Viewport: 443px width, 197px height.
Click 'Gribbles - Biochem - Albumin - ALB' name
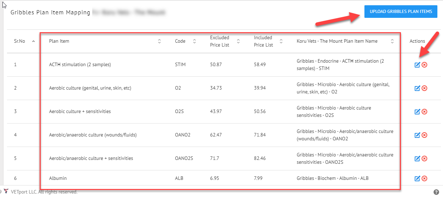point(333,178)
